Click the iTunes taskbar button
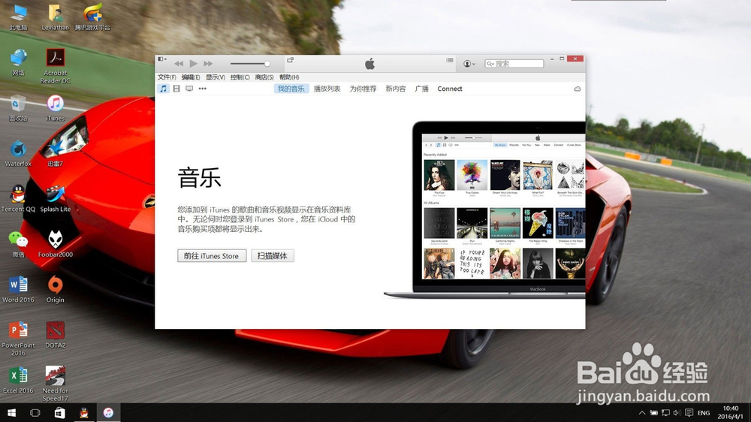This screenshot has height=422, width=751. [108, 412]
